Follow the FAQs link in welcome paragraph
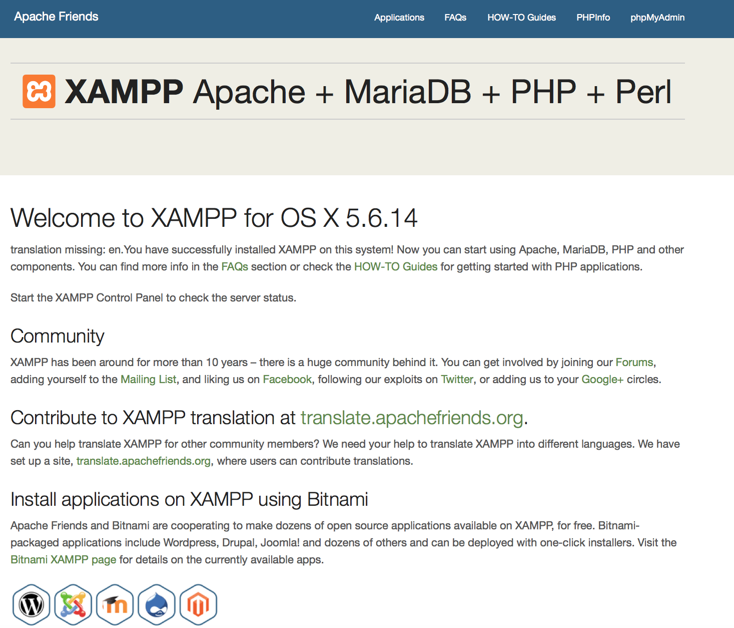The width and height of the screenshot is (734, 628). coord(235,266)
